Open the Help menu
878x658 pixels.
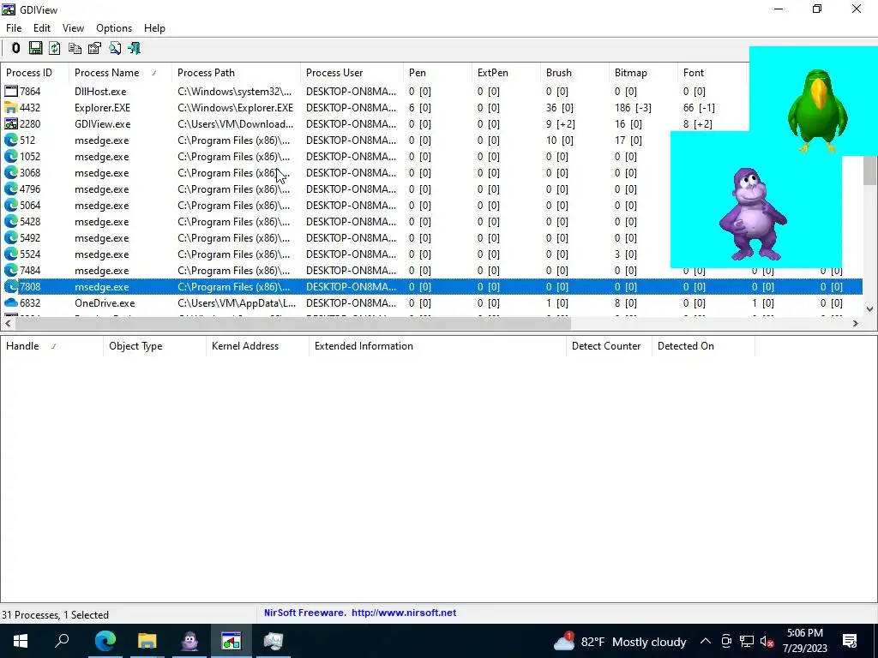tap(154, 28)
